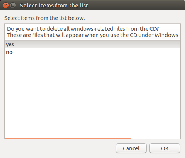Click the truncated "Windows" text at header edge
Viewport: 185px width, 158px height.
coord(166,35)
